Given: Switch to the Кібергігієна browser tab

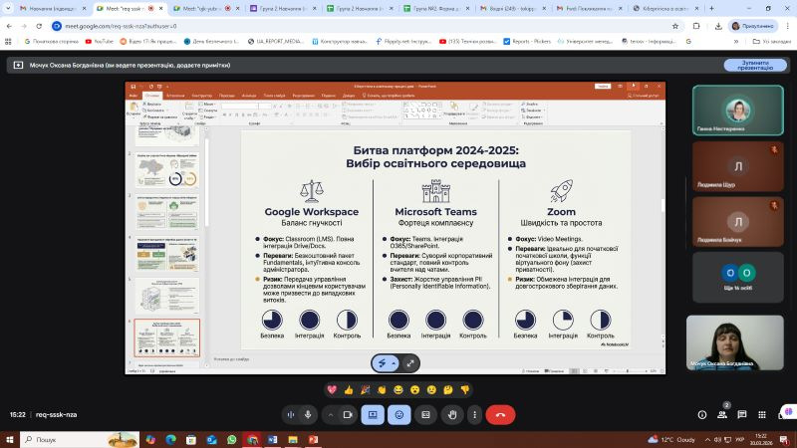Looking at the screenshot, I should tap(666, 9).
